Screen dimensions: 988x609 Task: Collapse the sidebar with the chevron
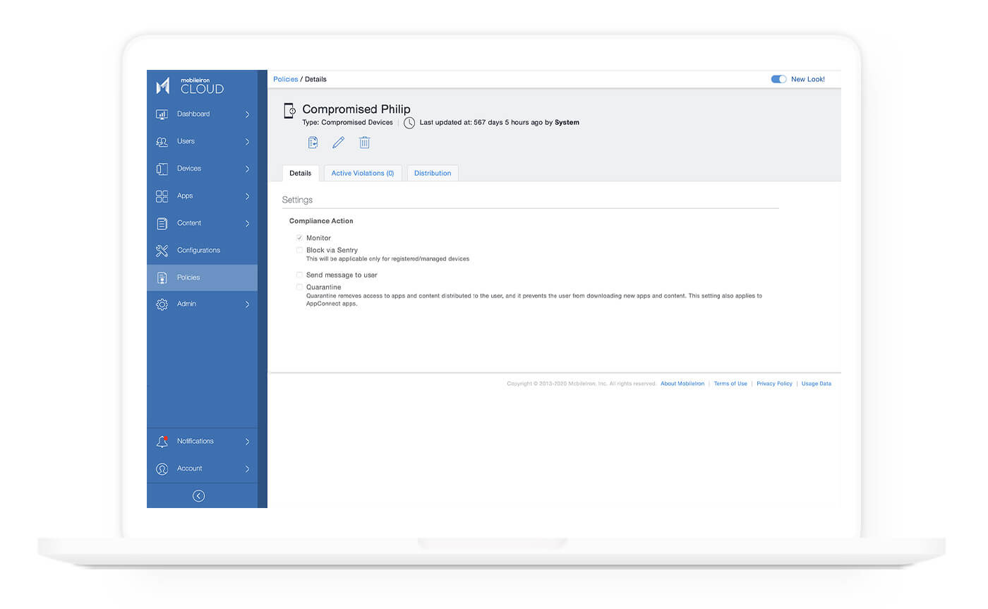(198, 495)
